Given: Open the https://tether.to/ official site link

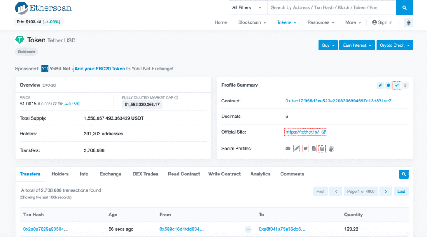Looking at the screenshot, I should (x=302, y=132).
